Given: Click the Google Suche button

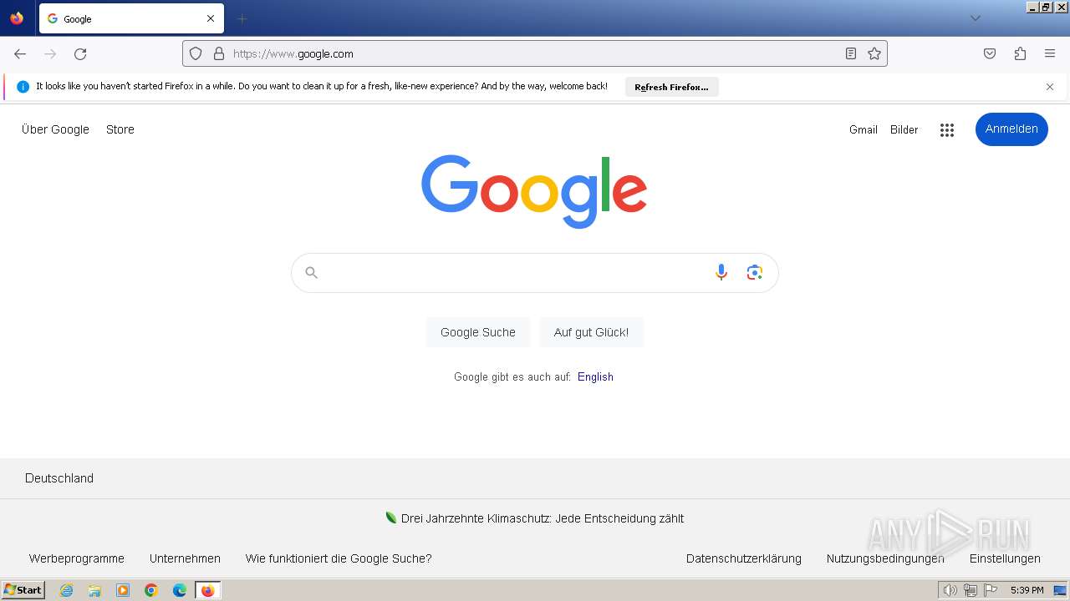Looking at the screenshot, I should pos(478,332).
